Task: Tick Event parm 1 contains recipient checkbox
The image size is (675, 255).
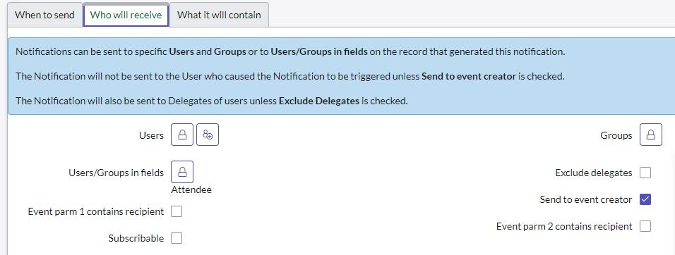Action: [177, 211]
